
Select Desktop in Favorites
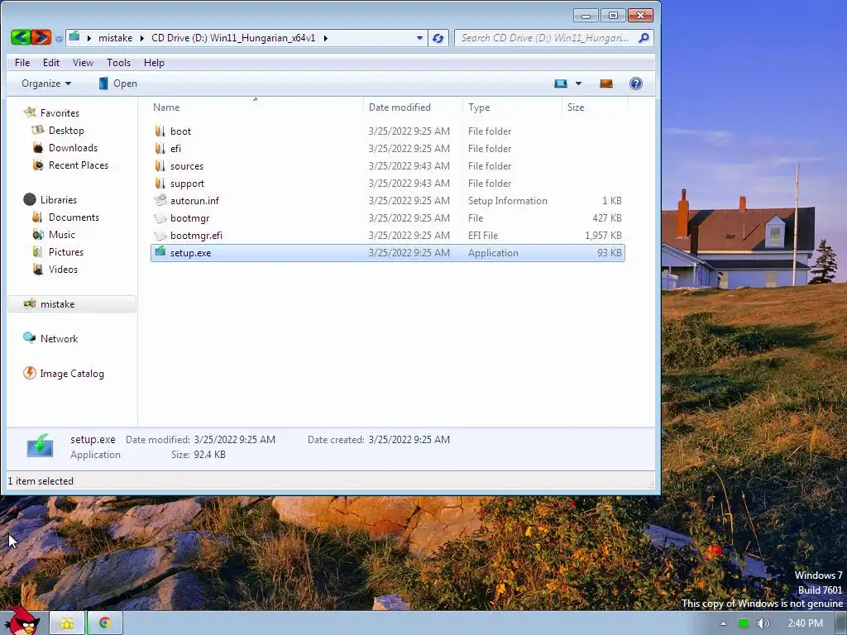(66, 131)
